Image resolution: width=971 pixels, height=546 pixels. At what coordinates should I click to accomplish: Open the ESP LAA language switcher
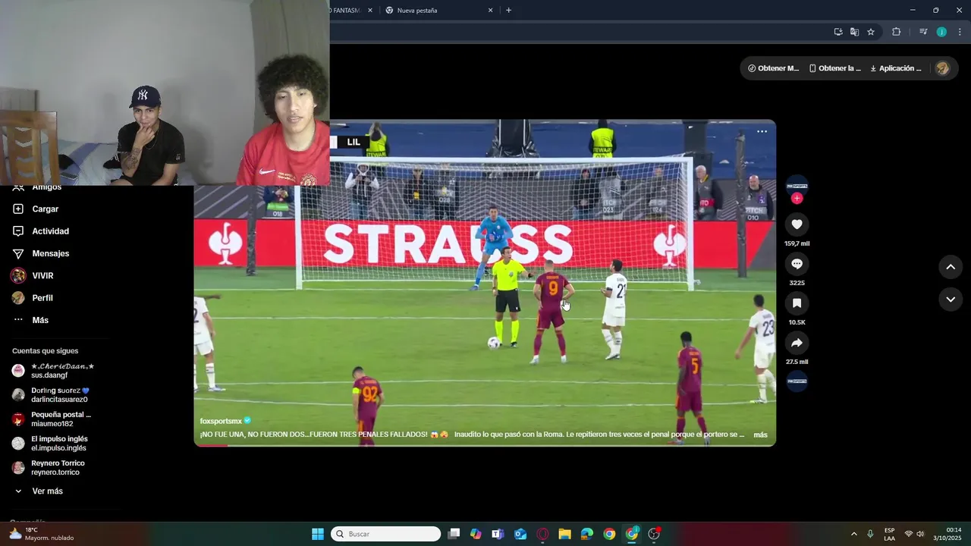[x=889, y=534]
